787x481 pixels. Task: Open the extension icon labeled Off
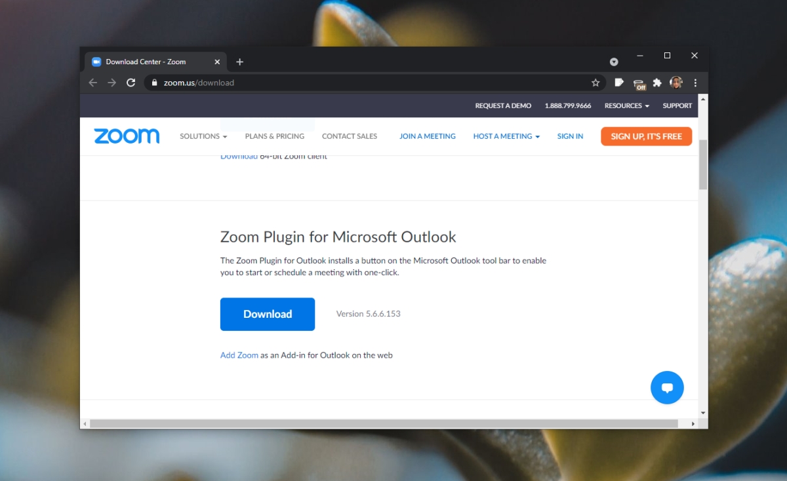tap(639, 84)
